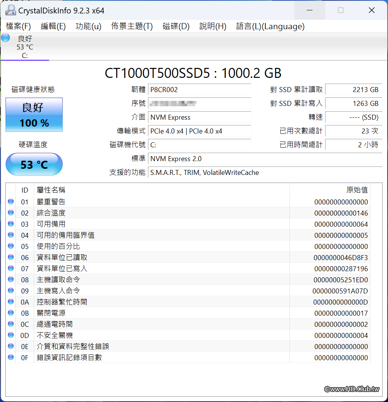Click the 53 °C temperature button
The height and width of the screenshot is (402, 388).
pos(34,164)
